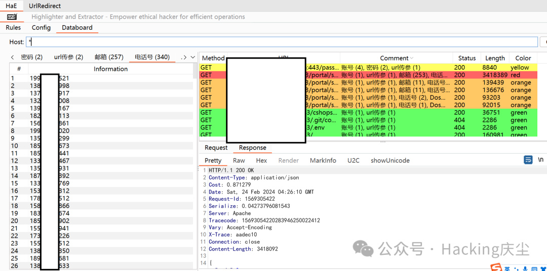Choose the Pretty view tab
Viewport: 547px width, 271px height.
213,161
